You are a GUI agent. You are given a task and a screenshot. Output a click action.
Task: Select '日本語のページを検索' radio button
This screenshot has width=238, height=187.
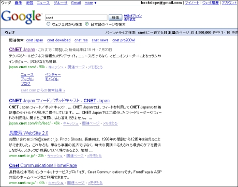[87, 24]
